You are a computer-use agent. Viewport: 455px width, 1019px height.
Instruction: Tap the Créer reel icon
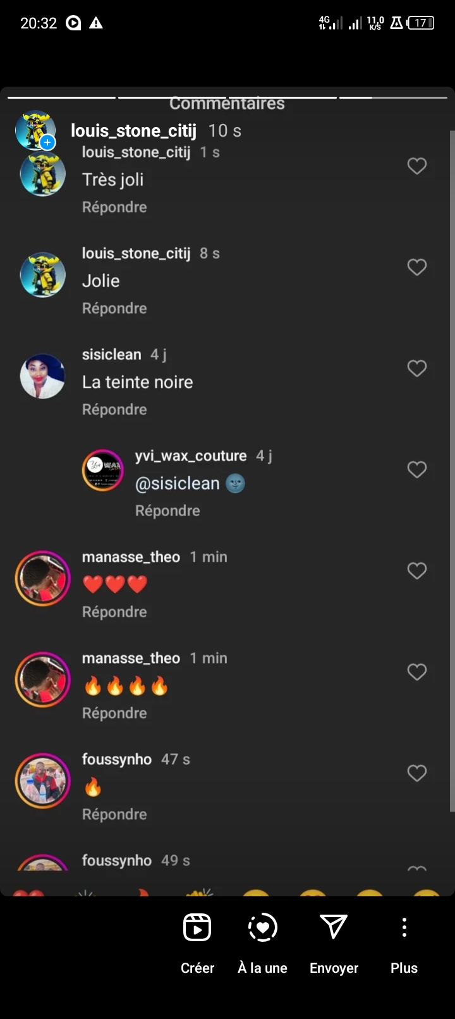click(x=197, y=928)
